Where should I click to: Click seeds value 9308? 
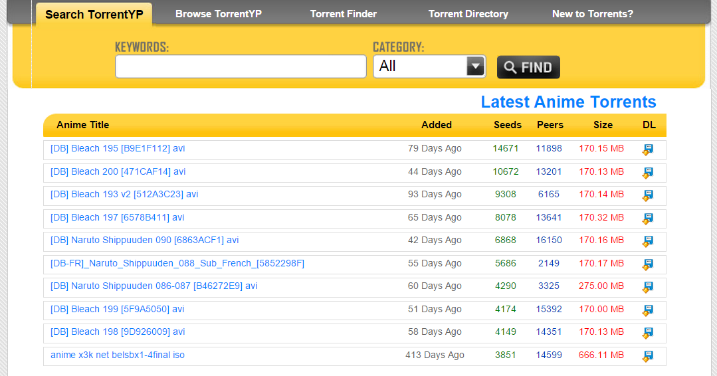pyautogui.click(x=505, y=194)
